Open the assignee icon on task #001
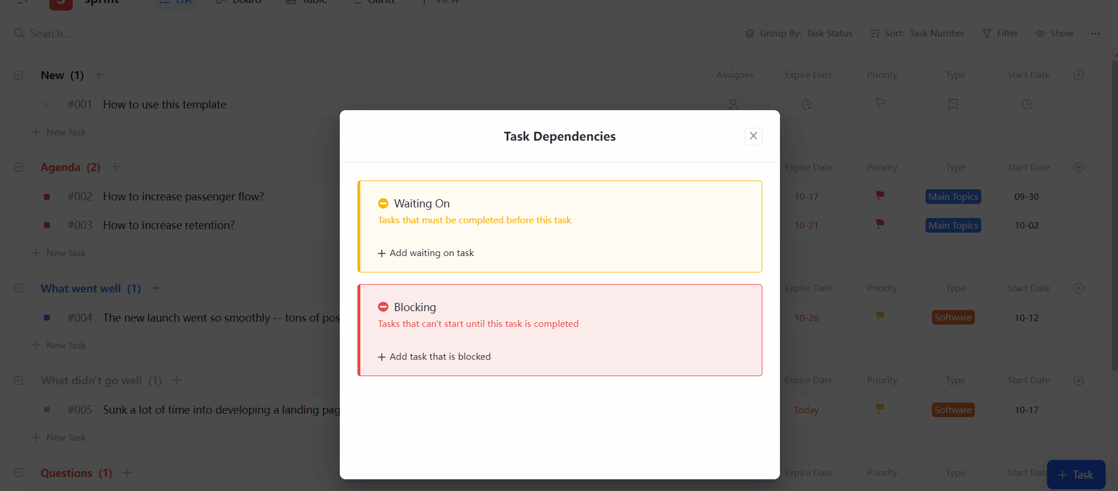This screenshot has width=1118, height=491. (x=734, y=104)
